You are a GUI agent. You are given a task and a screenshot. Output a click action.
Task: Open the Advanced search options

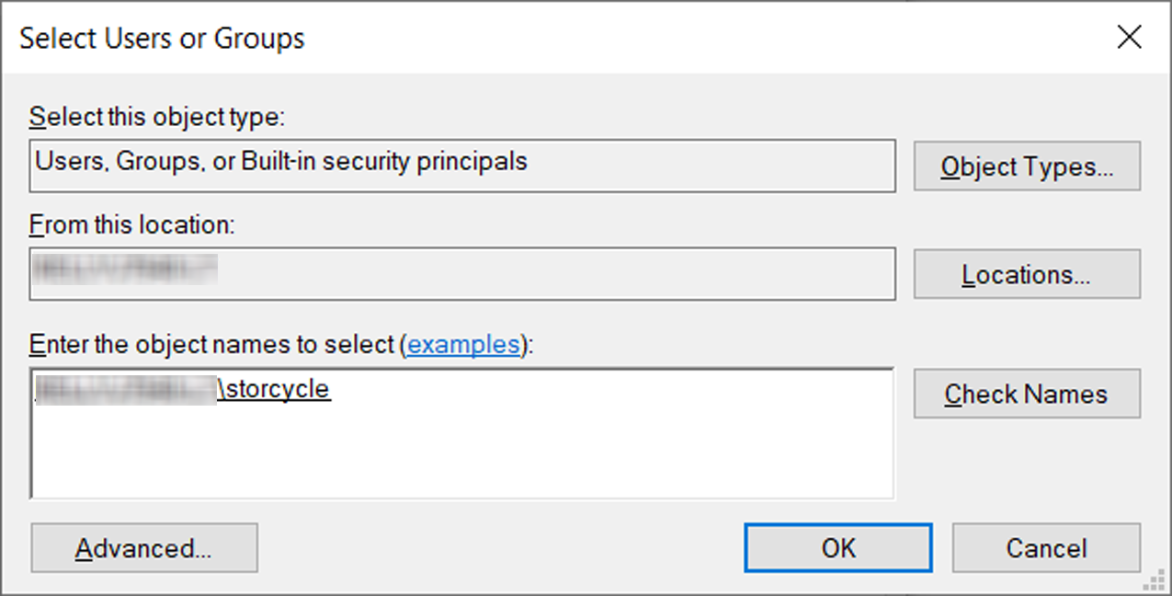144,548
